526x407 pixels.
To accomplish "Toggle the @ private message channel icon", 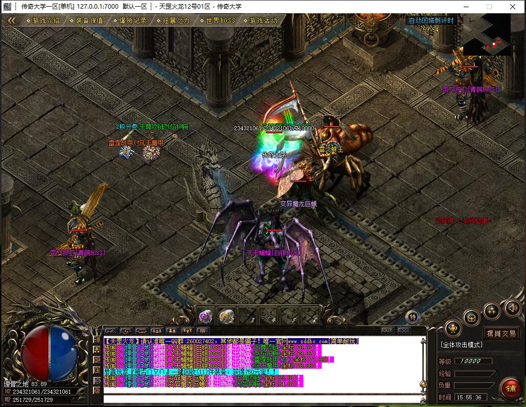I will point(97,391).
